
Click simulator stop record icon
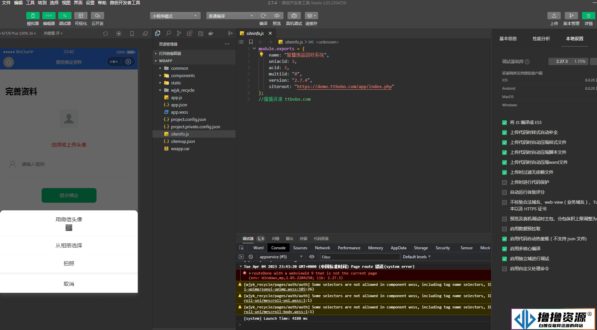119,34
